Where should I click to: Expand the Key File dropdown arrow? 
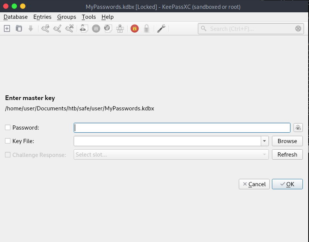[265, 141]
